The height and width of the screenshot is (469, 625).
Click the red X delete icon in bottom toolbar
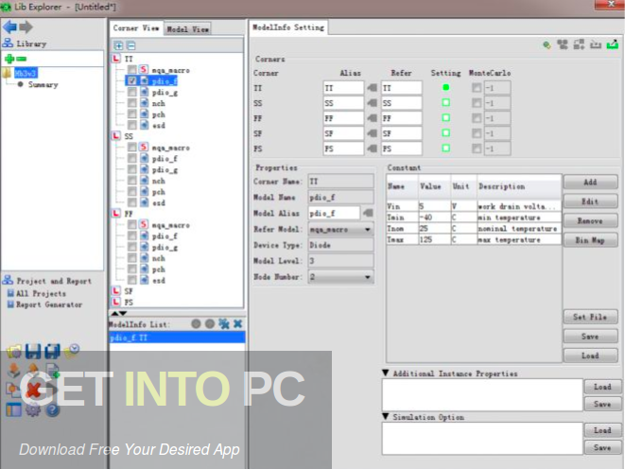pos(33,391)
